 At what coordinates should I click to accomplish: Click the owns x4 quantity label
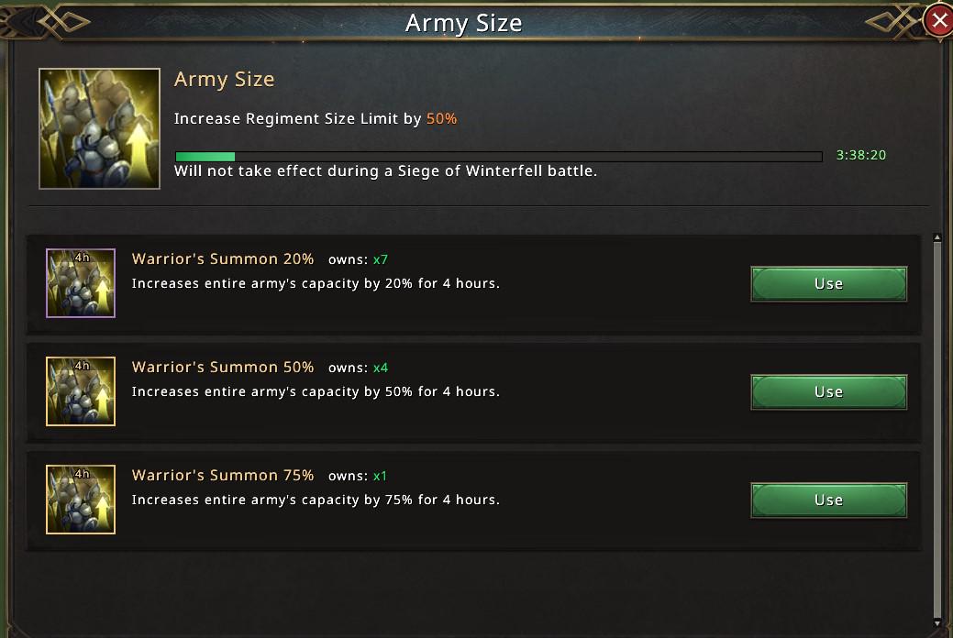[359, 368]
